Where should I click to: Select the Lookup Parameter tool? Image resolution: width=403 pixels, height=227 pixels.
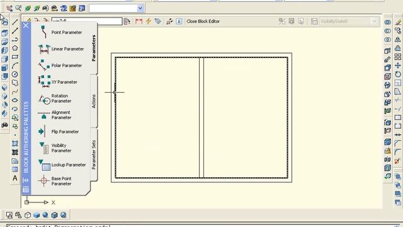click(x=62, y=165)
